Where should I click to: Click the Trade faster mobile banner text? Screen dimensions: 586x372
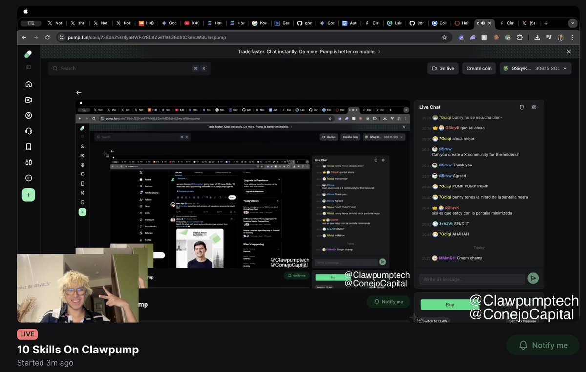(307, 51)
